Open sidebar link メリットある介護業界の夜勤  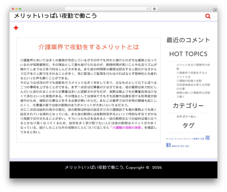193,67
